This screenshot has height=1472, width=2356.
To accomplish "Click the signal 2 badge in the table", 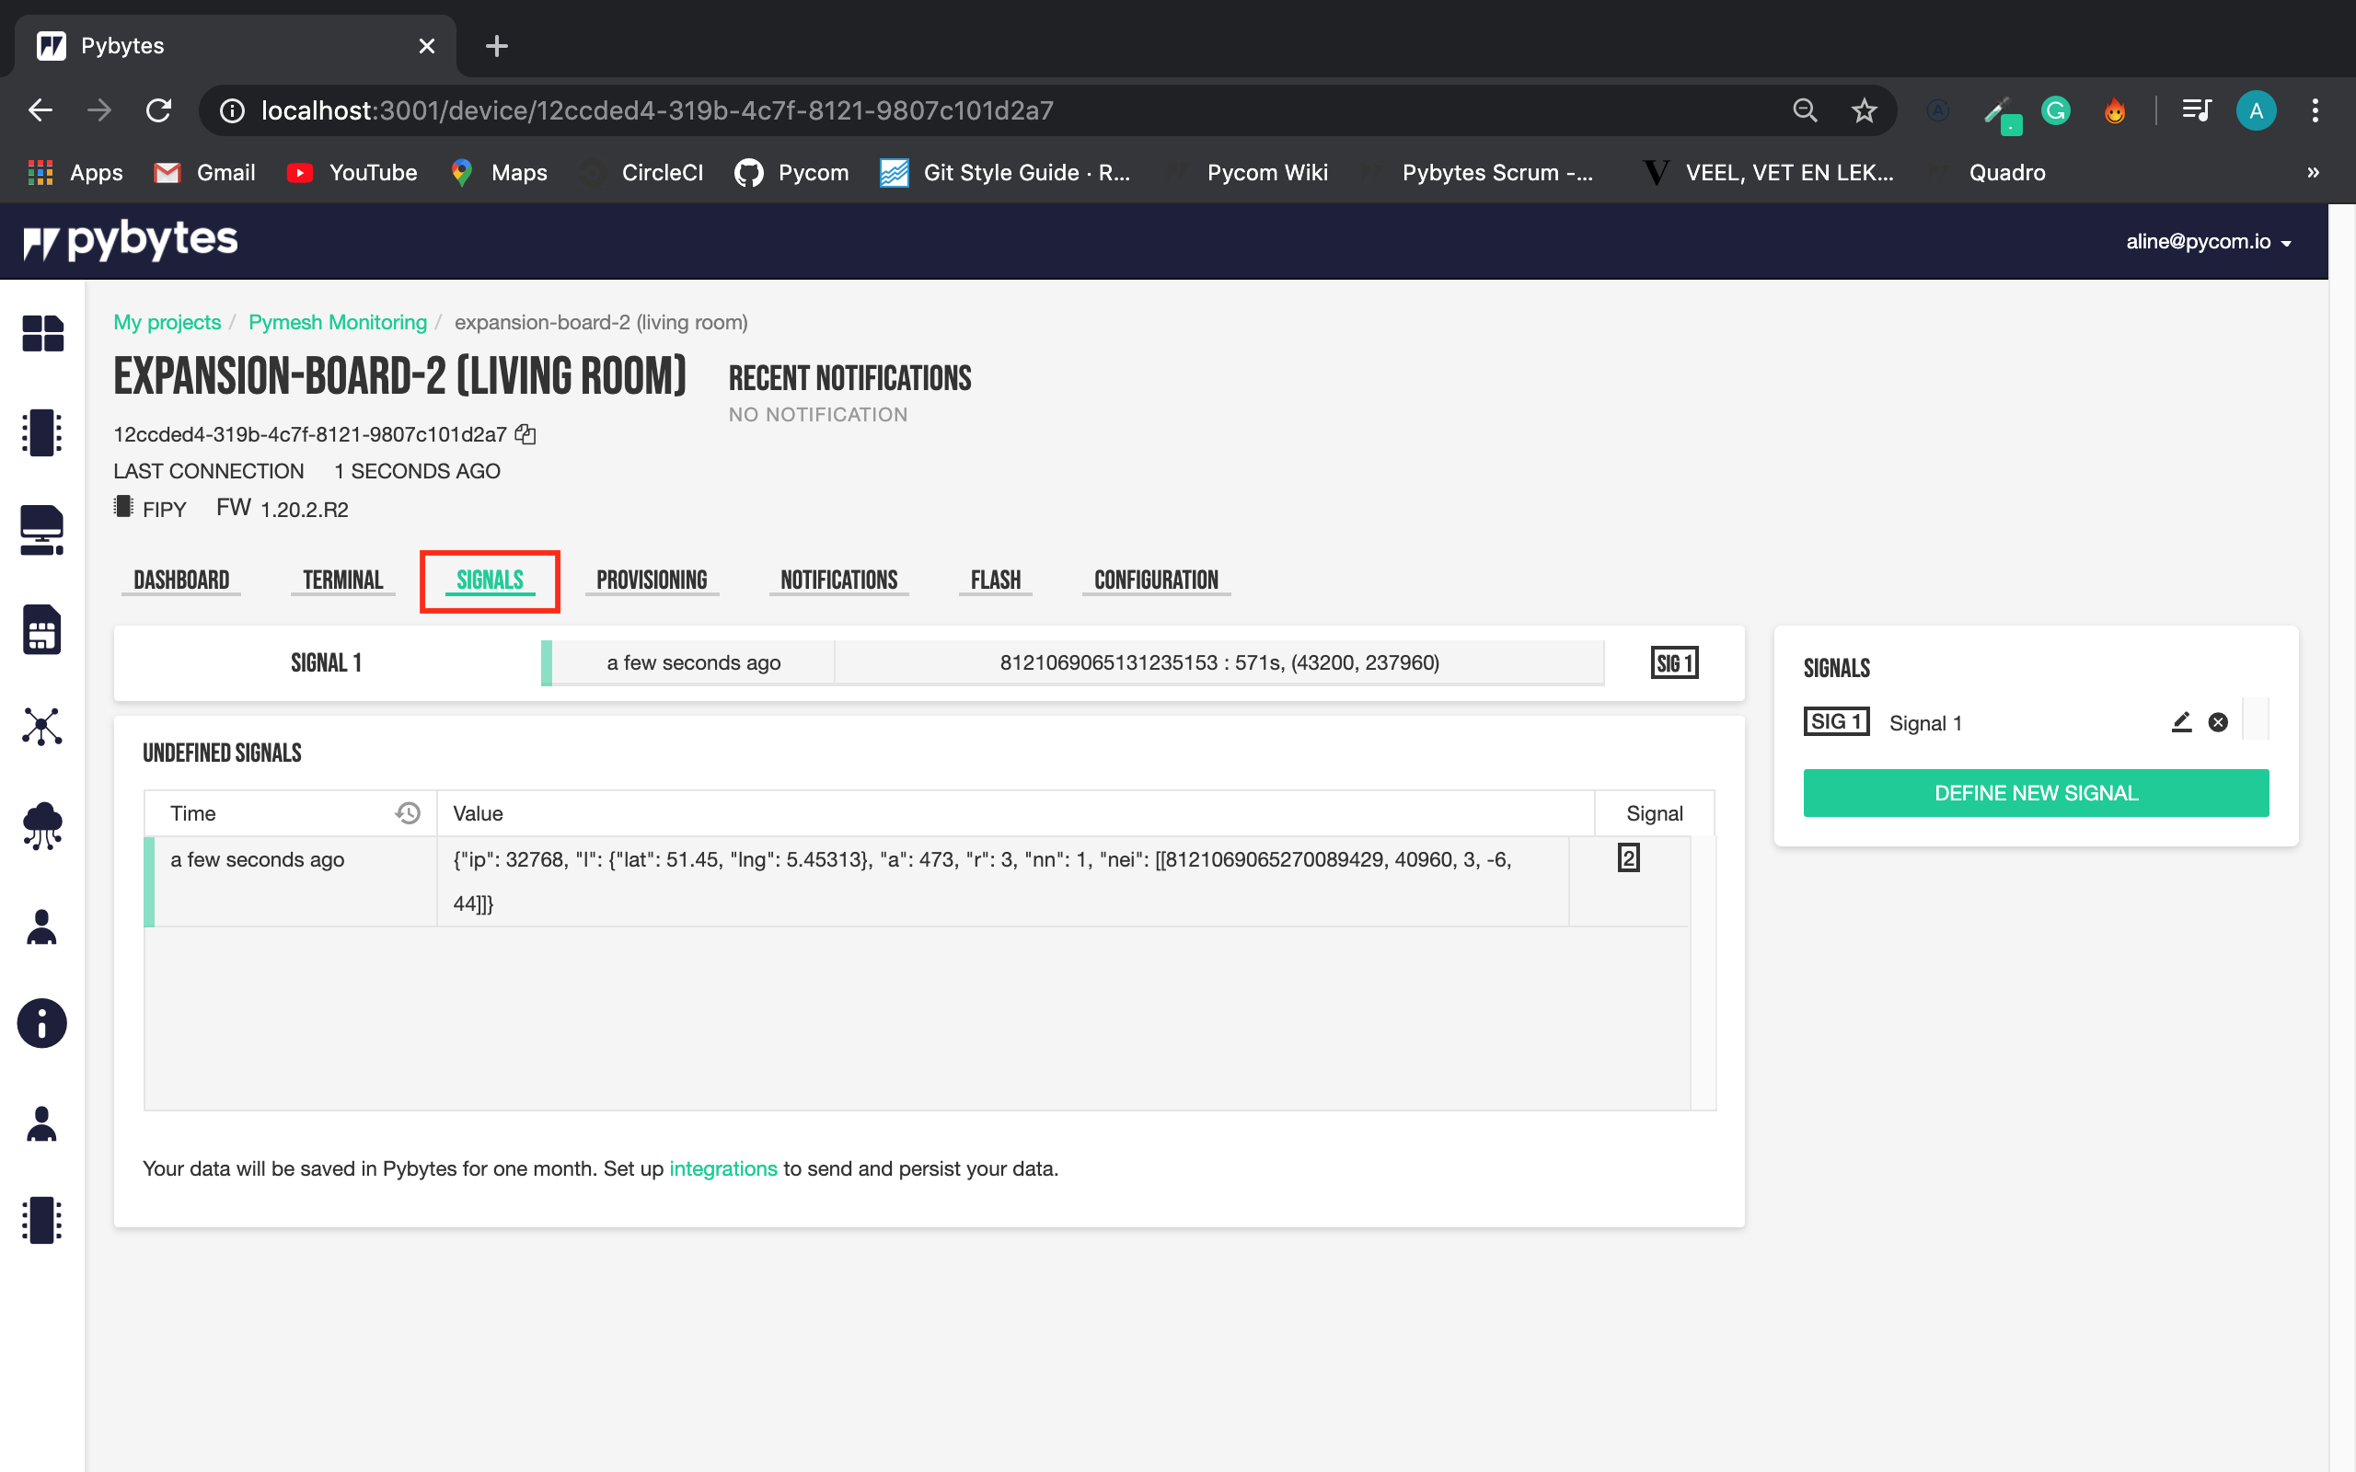I will (1628, 858).
